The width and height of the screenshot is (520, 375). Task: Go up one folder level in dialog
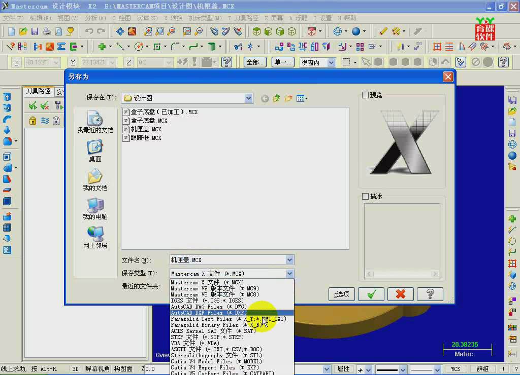pyautogui.click(x=276, y=98)
